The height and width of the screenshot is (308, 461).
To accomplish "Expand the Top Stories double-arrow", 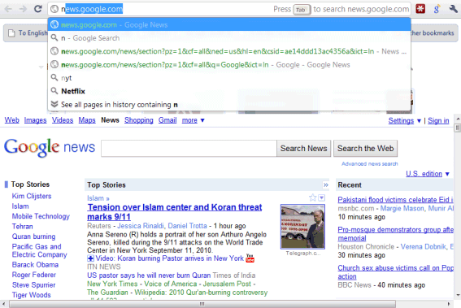I will 326,184.
